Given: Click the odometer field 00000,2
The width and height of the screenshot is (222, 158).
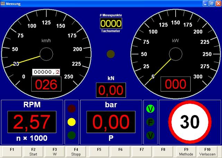Looking at the screenshot, I should pos(46,72).
